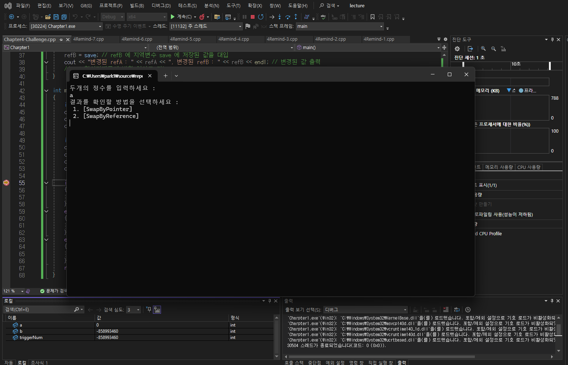The height and width of the screenshot is (365, 568).
Task: Collapse the code block at line 59
Action: pos(46,211)
